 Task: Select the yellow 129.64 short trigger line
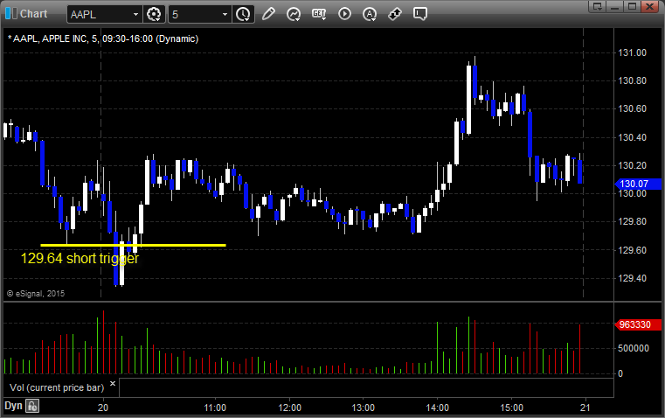coord(133,245)
